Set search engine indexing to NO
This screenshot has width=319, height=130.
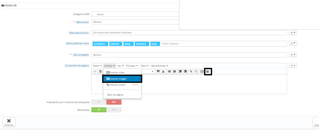(x=114, y=102)
